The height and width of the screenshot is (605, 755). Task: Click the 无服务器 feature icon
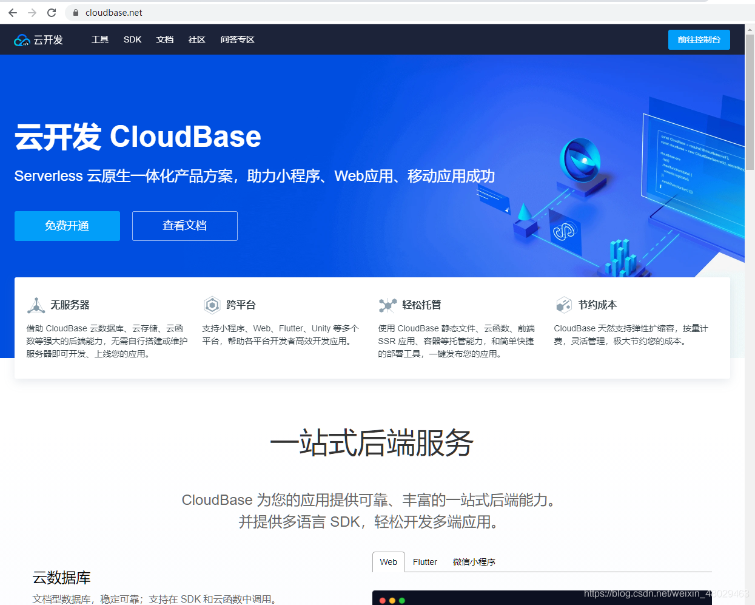click(36, 305)
